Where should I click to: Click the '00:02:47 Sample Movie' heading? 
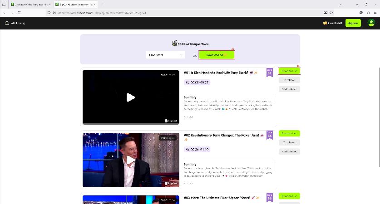coord(193,44)
